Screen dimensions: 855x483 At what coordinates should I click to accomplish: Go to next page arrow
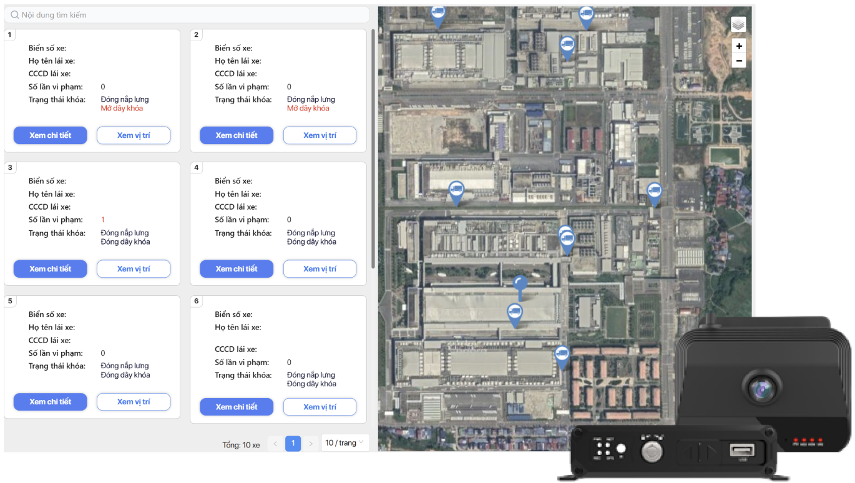[x=311, y=444]
